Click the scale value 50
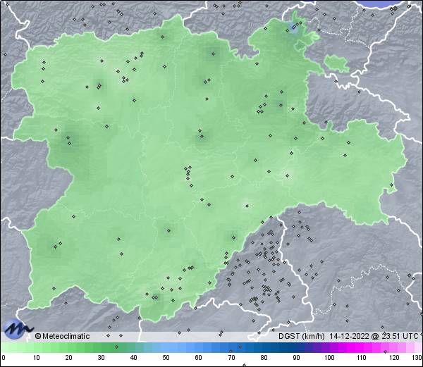The height and width of the screenshot is (367, 423). point(166,358)
